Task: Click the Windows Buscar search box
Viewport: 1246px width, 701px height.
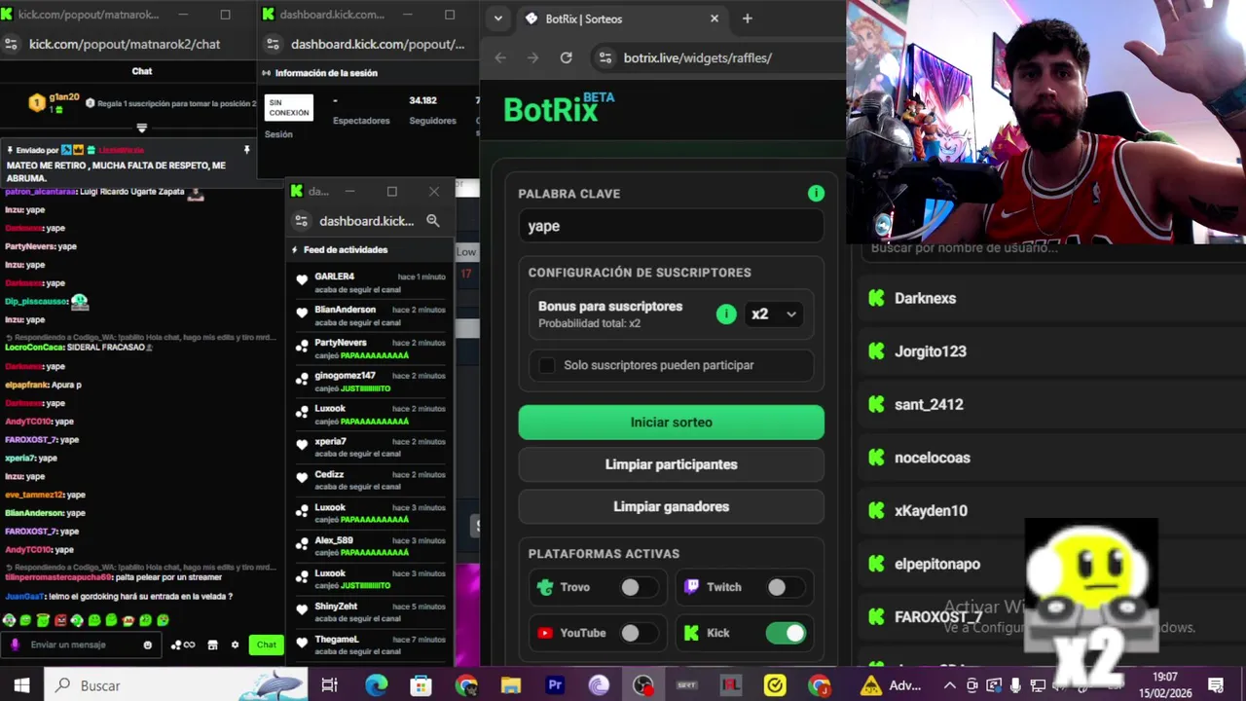Action: pos(175,685)
